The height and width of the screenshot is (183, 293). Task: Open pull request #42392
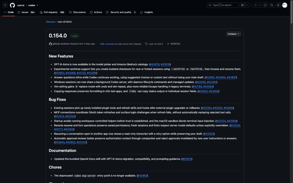212,82
